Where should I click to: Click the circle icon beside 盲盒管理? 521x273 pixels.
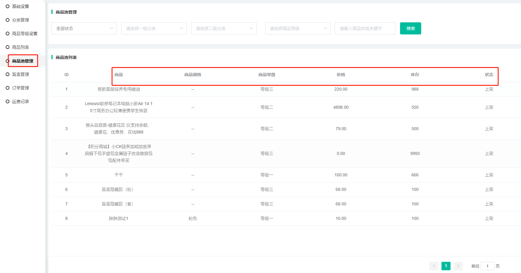tap(8, 74)
